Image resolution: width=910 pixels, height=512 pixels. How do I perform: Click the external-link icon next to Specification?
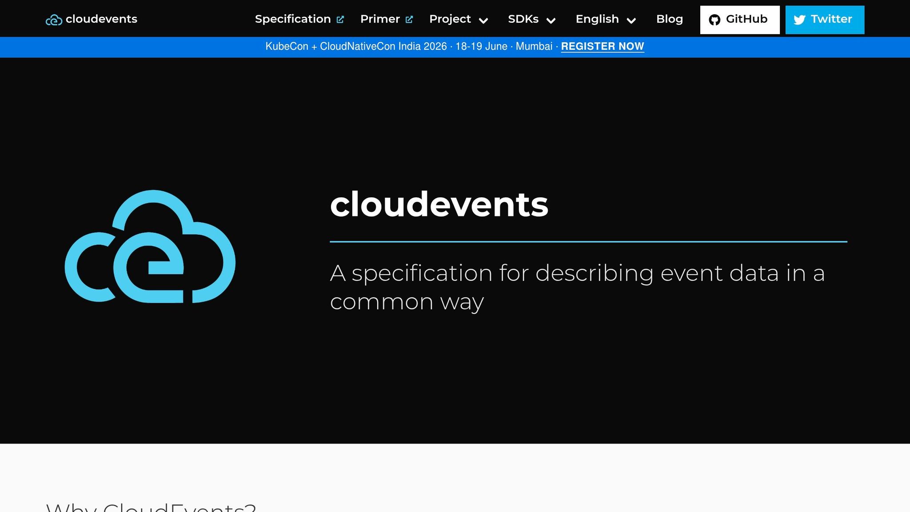pyautogui.click(x=340, y=19)
